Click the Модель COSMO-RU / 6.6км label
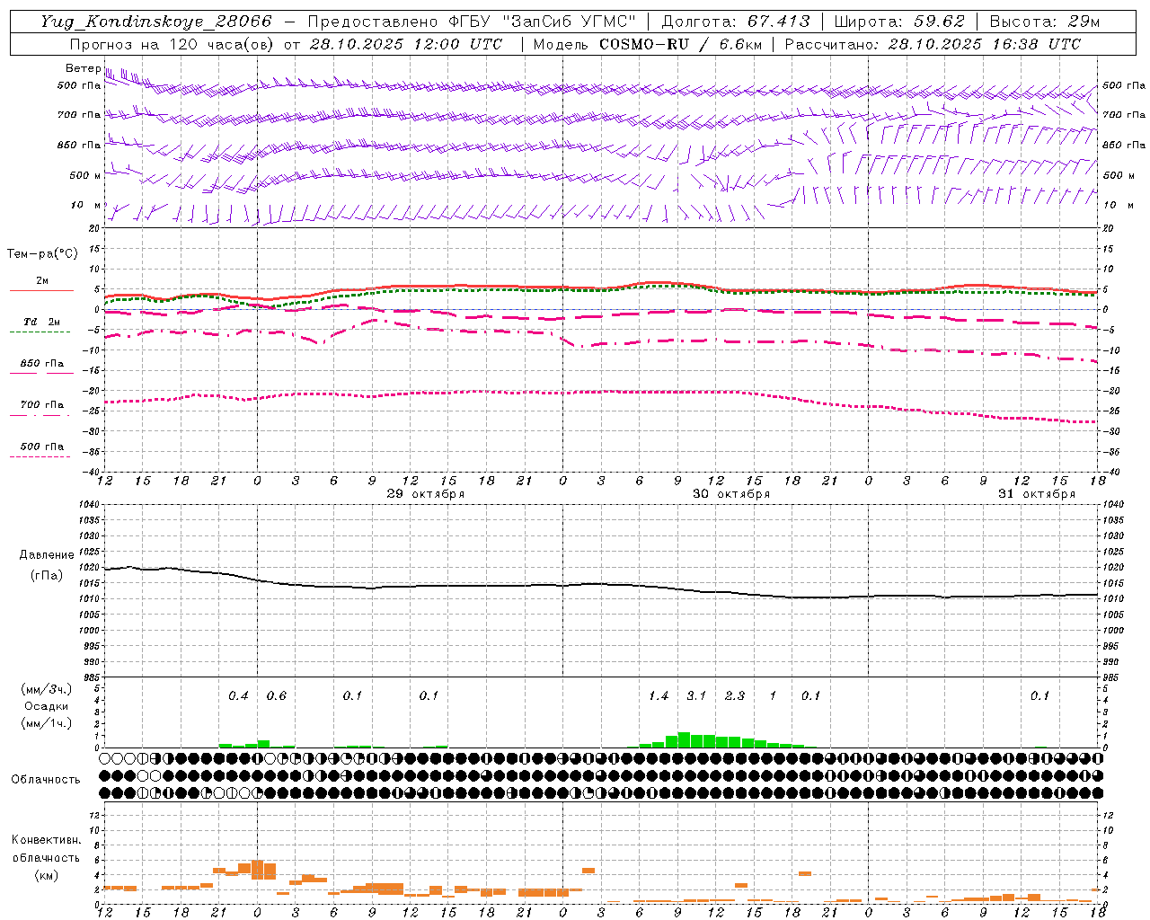The height and width of the screenshot is (920, 1150). click(647, 44)
